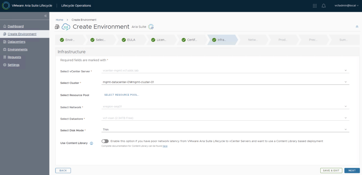
Task: Click SELECT RESOURCE POOL link
Action: pos(122,95)
